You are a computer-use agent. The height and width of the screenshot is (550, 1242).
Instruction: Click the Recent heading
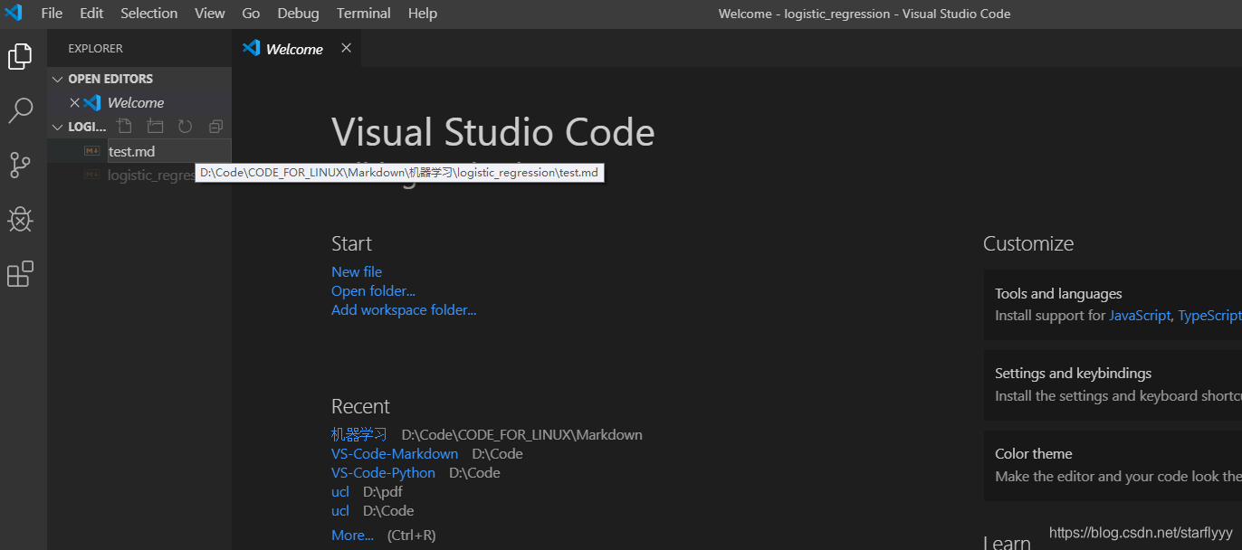[x=360, y=406]
